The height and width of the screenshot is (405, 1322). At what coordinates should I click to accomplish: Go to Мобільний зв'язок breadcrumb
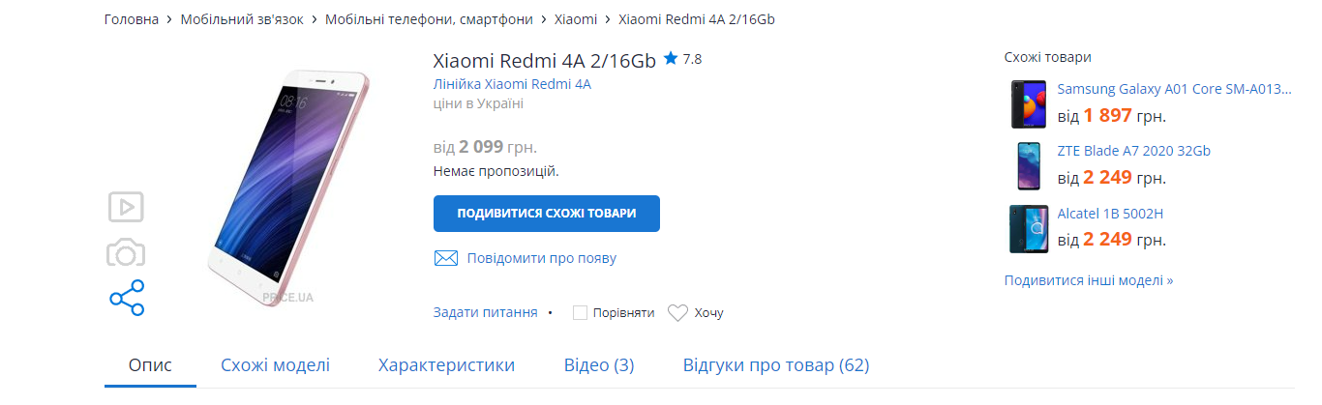(242, 19)
